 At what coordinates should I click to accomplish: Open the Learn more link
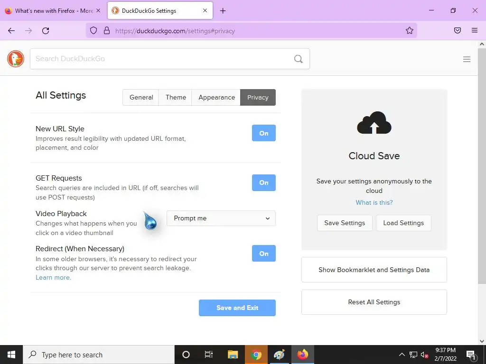(x=53, y=277)
